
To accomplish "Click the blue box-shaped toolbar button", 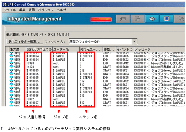I will tap(152, 19).
